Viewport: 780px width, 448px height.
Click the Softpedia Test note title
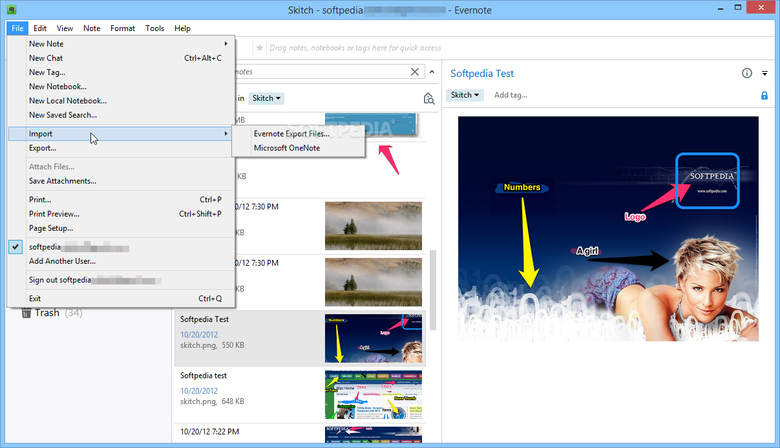[x=482, y=74]
